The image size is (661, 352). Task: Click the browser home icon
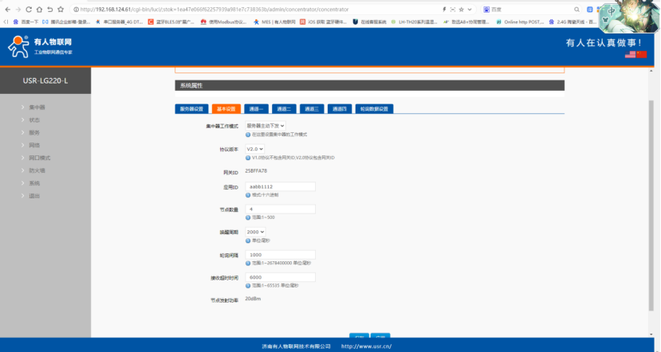click(x=38, y=9)
